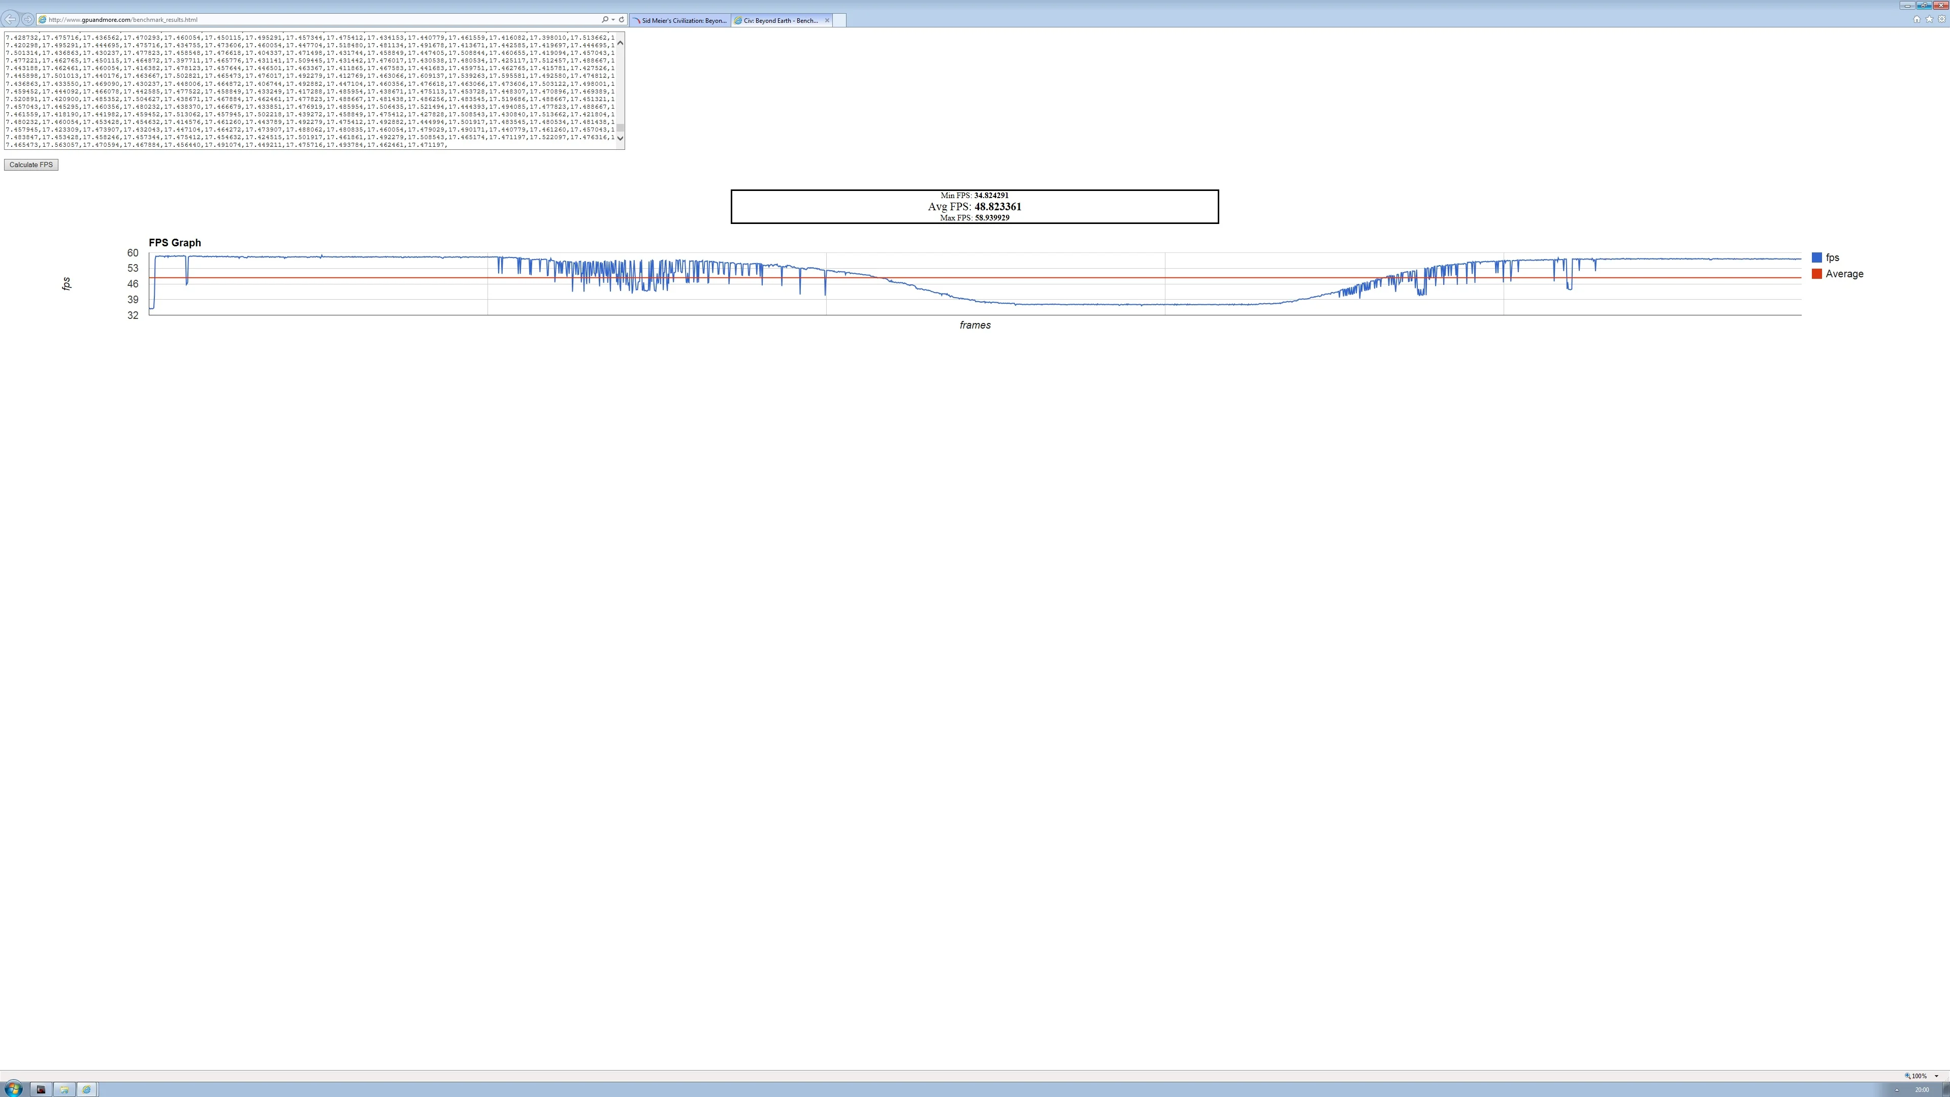Click the text area scroll-up arrow
1950x1097 pixels.
tap(620, 42)
